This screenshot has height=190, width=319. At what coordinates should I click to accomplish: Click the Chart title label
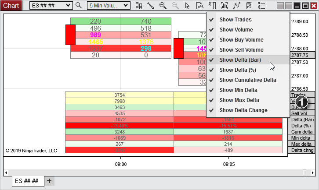(x=11, y=6)
